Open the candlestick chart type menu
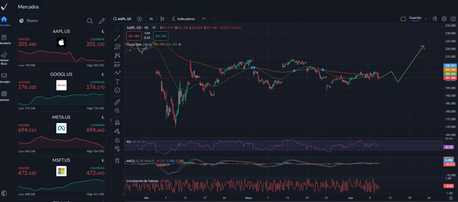This screenshot has width=458, height=202. click(x=162, y=19)
